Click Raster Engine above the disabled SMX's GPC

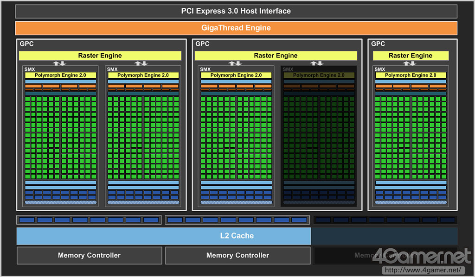(x=276, y=56)
